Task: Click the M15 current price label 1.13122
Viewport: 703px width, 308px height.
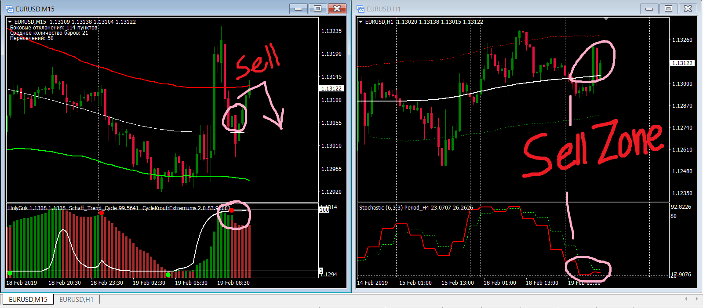Action: pyautogui.click(x=331, y=88)
